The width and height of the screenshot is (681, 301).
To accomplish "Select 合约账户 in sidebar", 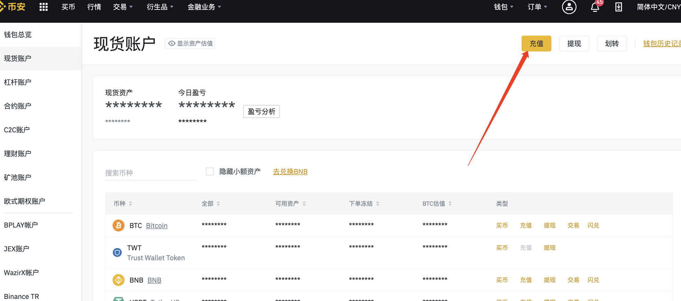I will (x=41, y=106).
